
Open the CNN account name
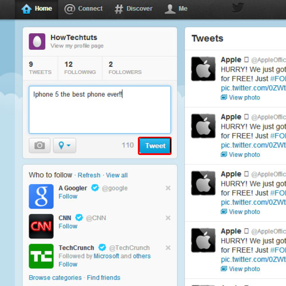click(x=65, y=218)
